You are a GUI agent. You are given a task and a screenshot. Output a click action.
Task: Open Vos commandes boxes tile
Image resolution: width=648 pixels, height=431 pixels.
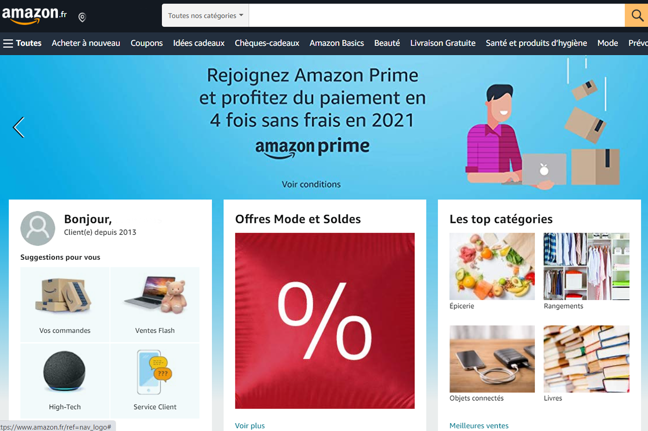65,304
